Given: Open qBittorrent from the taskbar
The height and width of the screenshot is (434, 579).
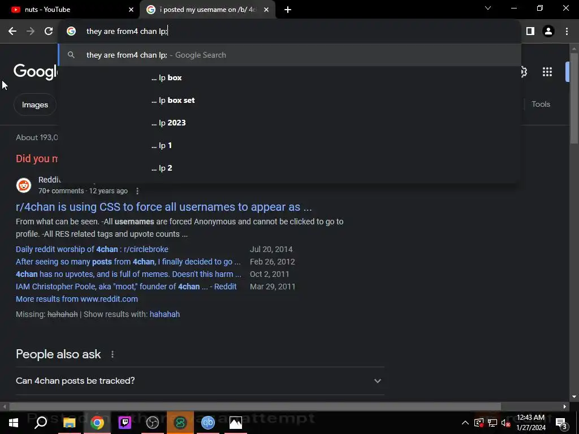Looking at the screenshot, I should tap(208, 423).
